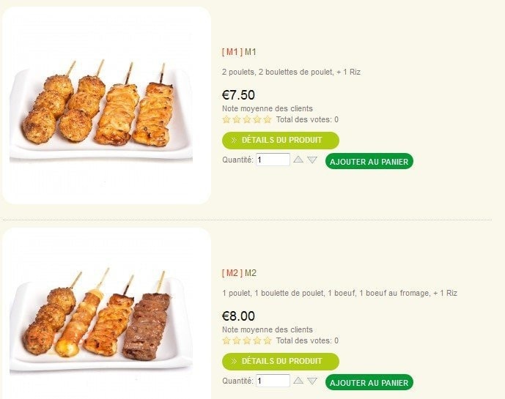
Task: Rate M1 with the fifth star
Action: pyautogui.click(x=268, y=120)
